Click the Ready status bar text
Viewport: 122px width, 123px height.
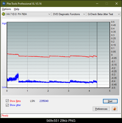click(5, 115)
